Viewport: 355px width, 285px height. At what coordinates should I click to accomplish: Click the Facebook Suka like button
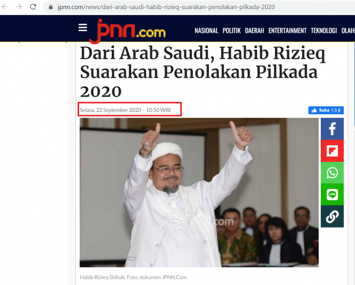click(x=326, y=110)
